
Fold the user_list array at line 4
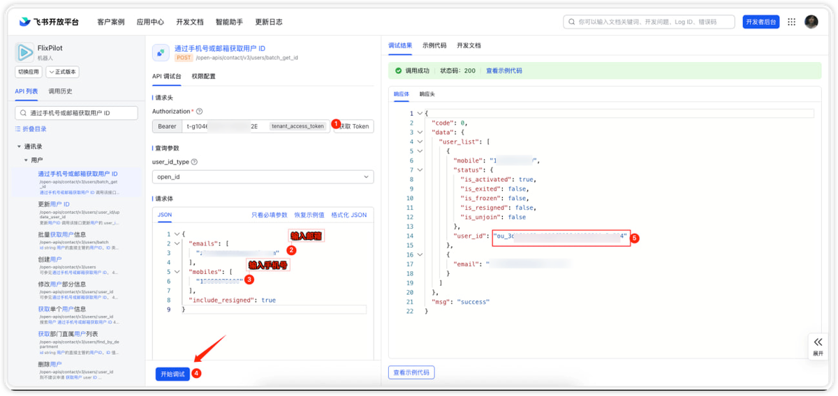pyautogui.click(x=420, y=142)
